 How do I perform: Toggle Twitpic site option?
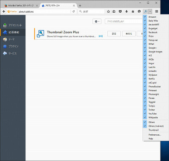[155, 106]
